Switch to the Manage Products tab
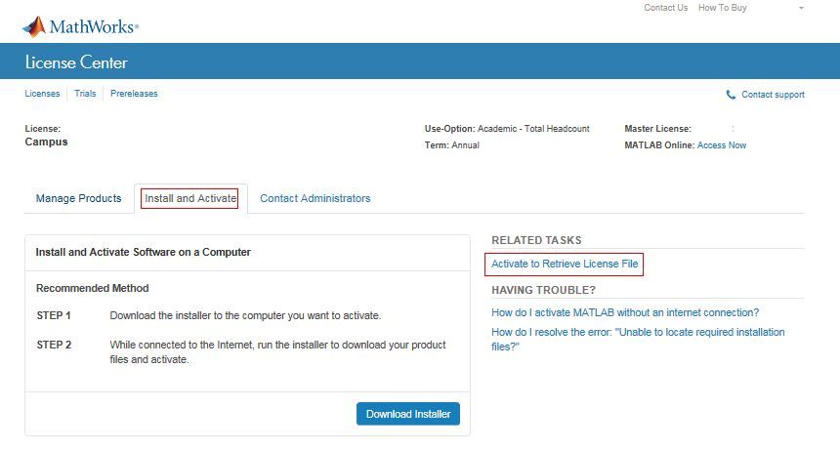This screenshot has height=449, width=840. tap(78, 198)
